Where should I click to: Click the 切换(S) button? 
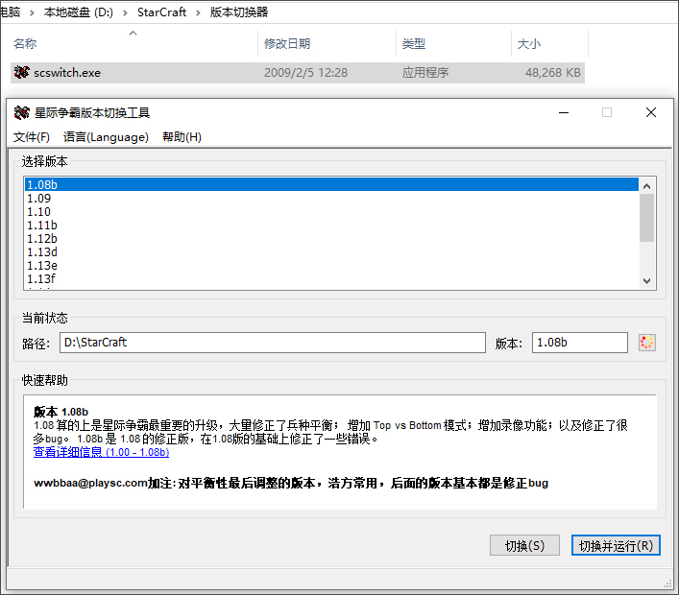(x=524, y=545)
